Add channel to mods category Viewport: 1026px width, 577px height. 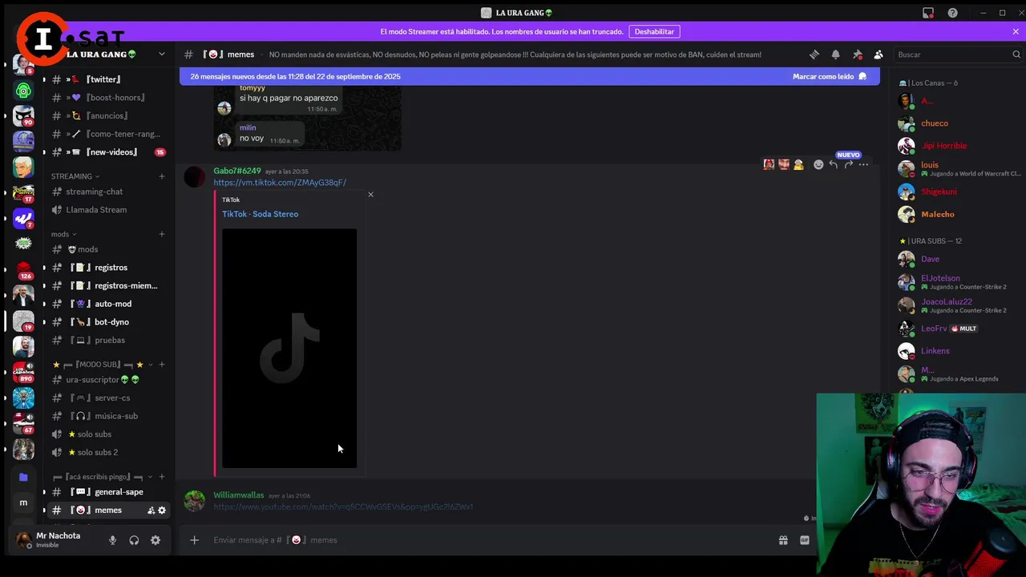[x=162, y=234]
